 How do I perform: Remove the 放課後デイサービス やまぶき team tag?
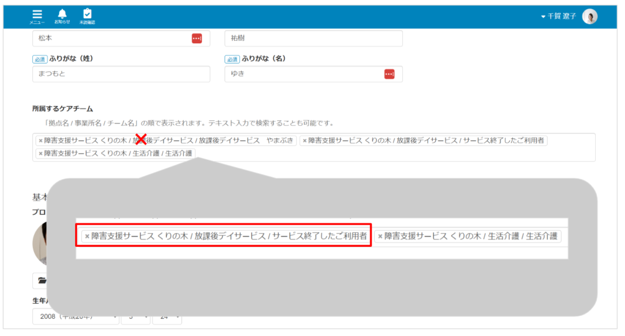click(x=41, y=141)
